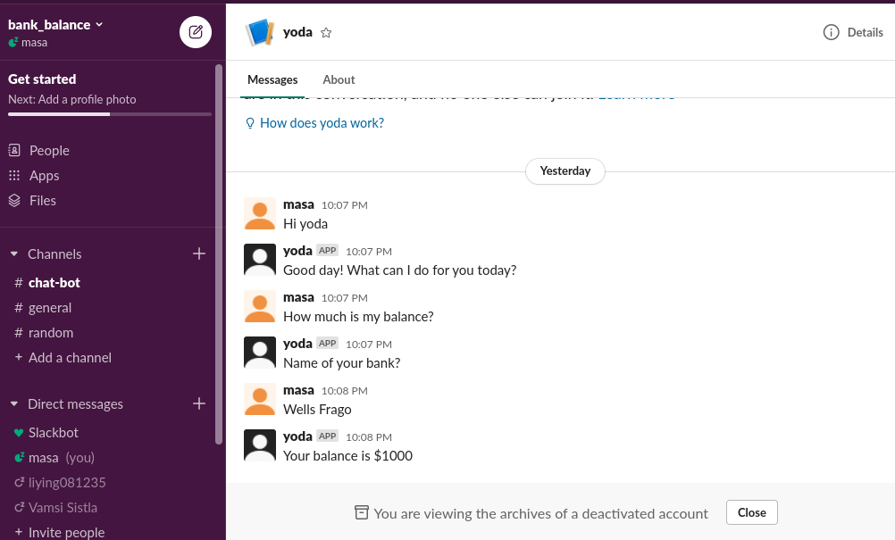Star the yoda conversation

coord(326,33)
